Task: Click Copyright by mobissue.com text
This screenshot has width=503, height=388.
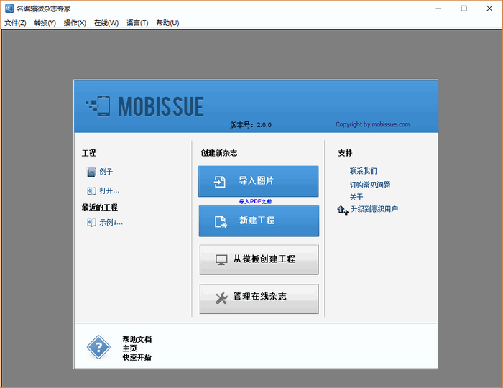Action: click(x=372, y=124)
